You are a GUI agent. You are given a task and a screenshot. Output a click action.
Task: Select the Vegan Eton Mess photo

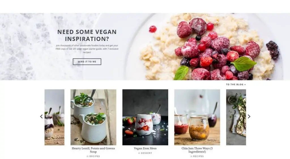[145, 117]
